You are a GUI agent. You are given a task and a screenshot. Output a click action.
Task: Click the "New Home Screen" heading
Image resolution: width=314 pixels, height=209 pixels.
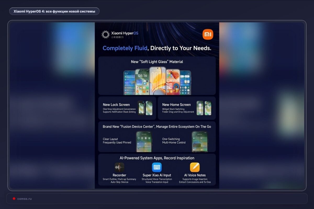pos(176,104)
